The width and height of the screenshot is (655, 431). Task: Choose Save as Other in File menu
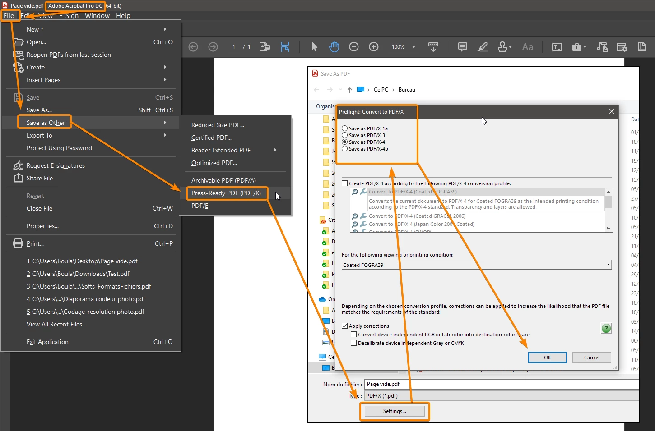pos(46,123)
